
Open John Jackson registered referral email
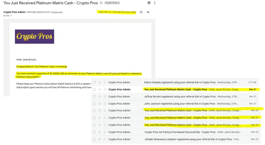click(x=176, y=104)
